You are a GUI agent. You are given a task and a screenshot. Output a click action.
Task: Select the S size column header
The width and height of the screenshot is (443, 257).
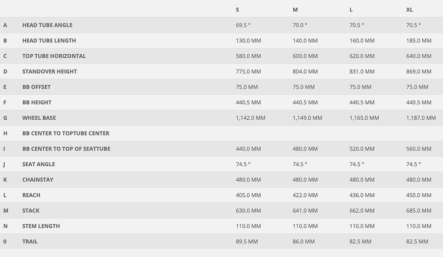[237, 9]
